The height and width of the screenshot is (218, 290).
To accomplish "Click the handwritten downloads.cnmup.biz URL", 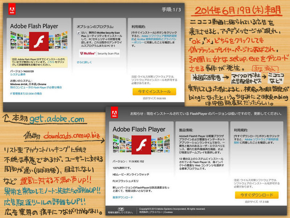I will [72, 135].
